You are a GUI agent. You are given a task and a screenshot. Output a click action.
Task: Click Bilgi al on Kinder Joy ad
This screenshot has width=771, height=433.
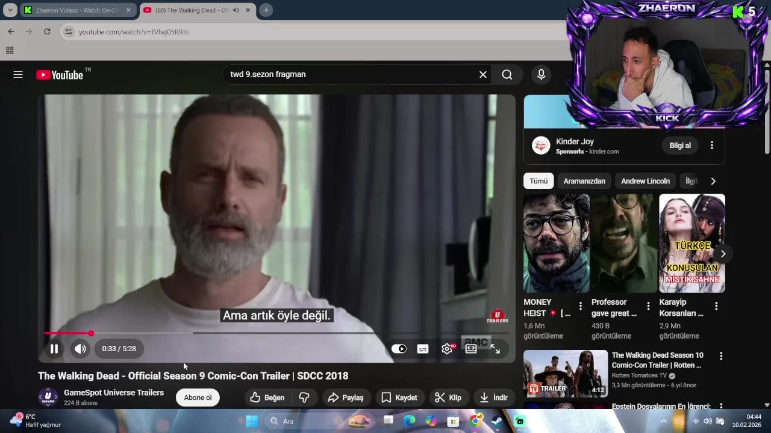680,146
